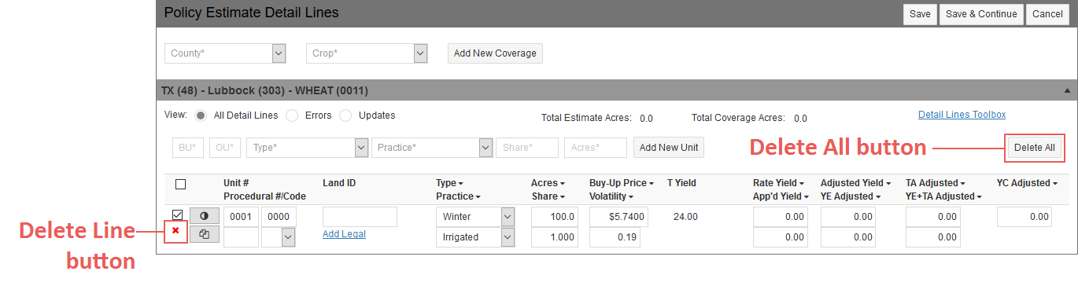
Task: Click the red X delete line icon
Action: [175, 231]
